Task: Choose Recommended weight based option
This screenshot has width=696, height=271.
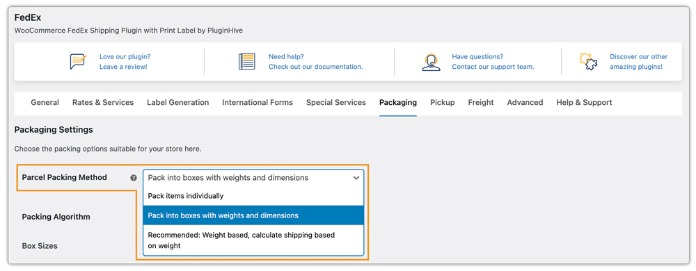Action: [x=253, y=240]
